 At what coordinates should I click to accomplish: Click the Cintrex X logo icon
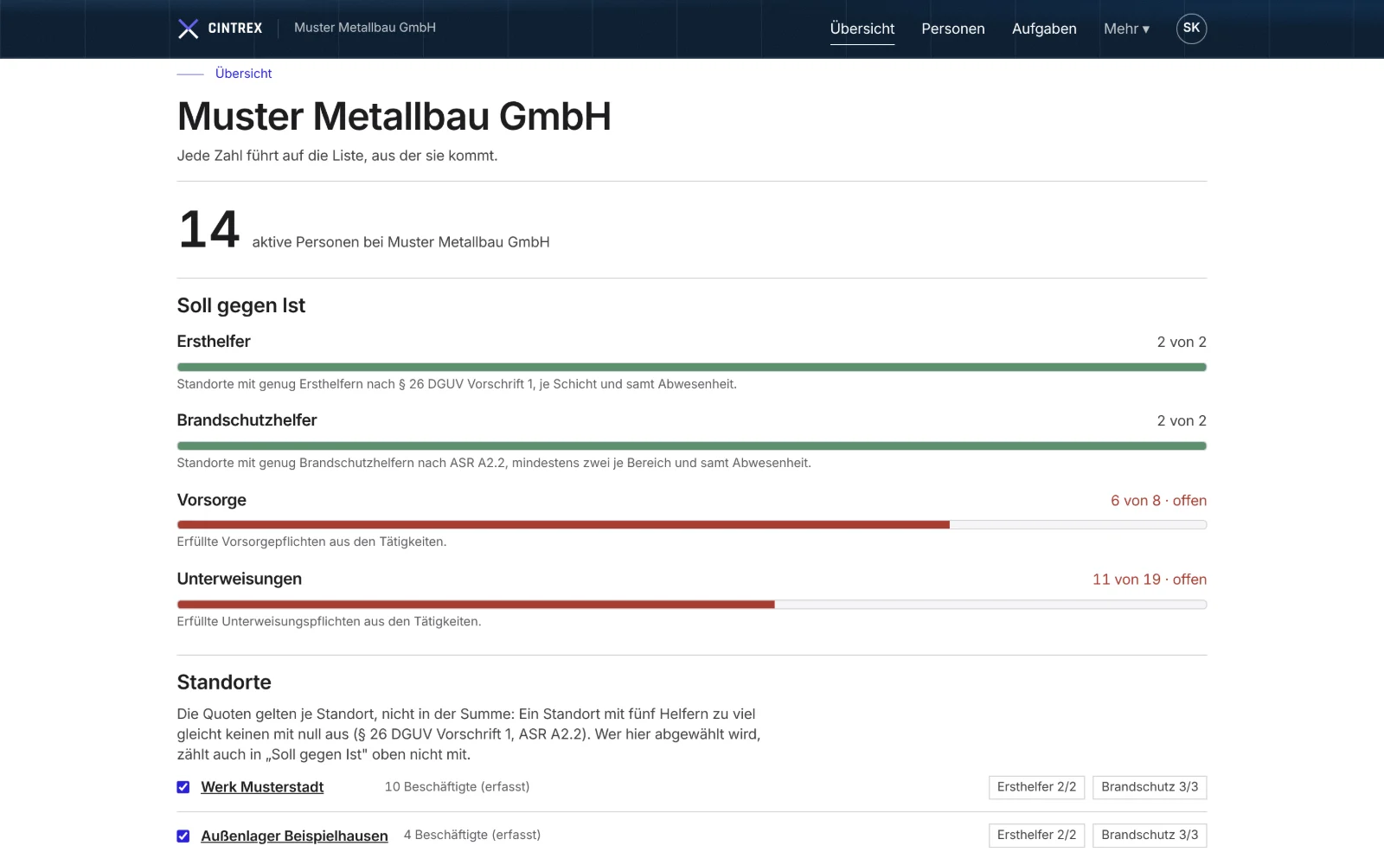point(188,29)
